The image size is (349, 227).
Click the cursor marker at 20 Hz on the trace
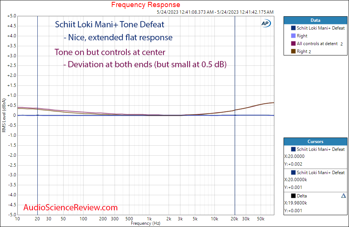(37, 115)
